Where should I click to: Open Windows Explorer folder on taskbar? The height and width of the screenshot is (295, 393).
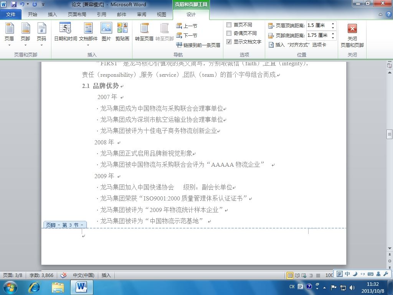point(58,287)
